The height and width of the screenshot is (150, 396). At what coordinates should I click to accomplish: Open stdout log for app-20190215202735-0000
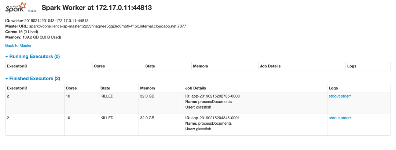334,96
